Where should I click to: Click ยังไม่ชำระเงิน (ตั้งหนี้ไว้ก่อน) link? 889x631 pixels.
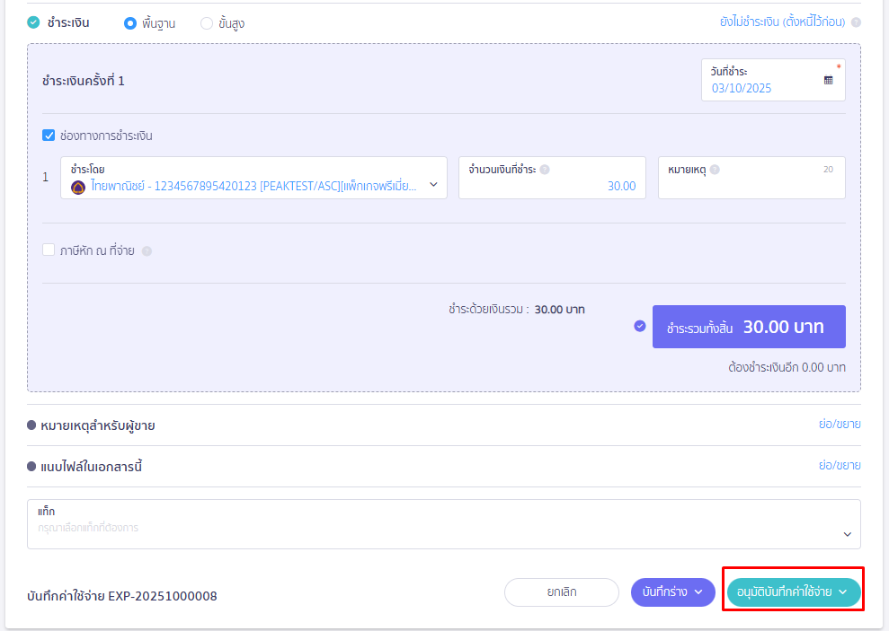(x=783, y=22)
